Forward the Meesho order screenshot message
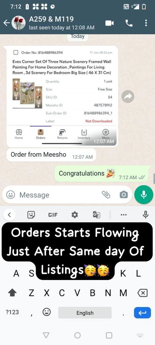The image size is (155, 345). pyautogui.click(x=128, y=96)
